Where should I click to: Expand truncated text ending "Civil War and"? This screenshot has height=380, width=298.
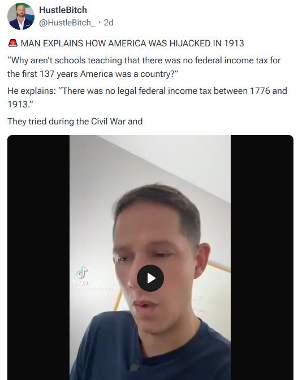pyautogui.click(x=75, y=121)
